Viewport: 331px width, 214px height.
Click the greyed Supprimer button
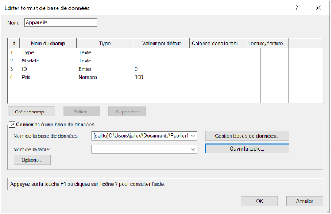coord(127,112)
